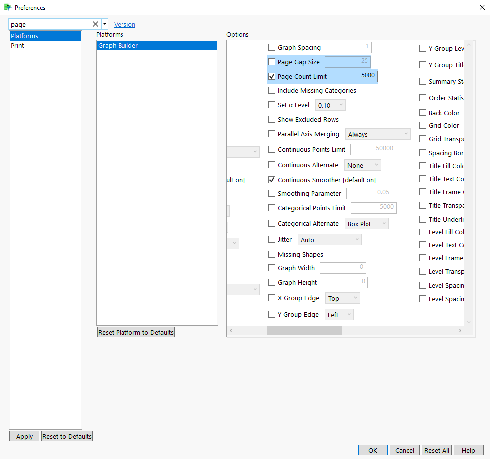Select Graph Builder in the Platforms list

click(x=120, y=45)
